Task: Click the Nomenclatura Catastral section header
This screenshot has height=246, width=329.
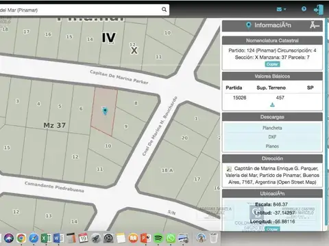Action: click(x=272, y=40)
